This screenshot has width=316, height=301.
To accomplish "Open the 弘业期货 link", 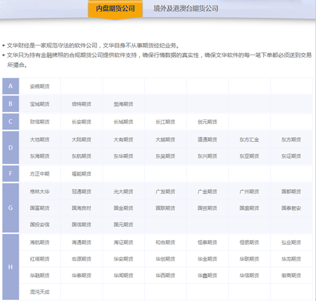I will pyautogui.click(x=291, y=242).
